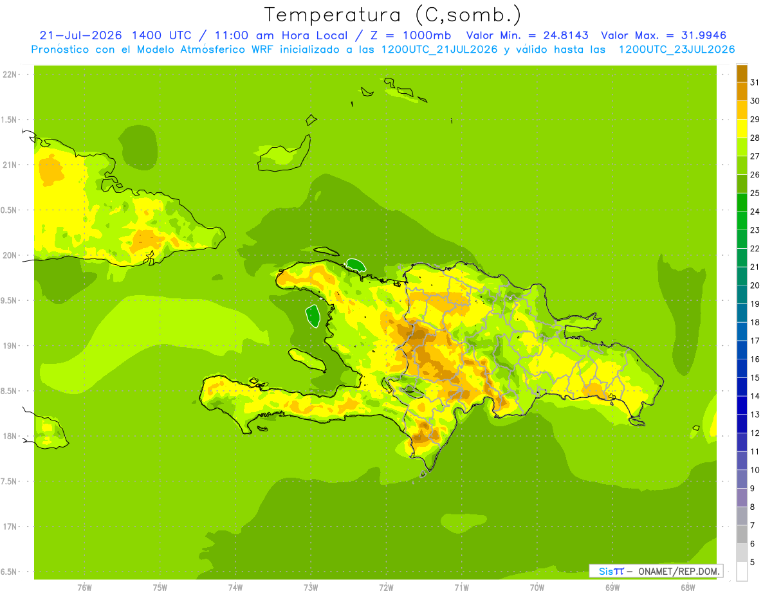Click the legend swatch above the 31 label
The width and height of the screenshot is (772, 596).
pos(742,73)
